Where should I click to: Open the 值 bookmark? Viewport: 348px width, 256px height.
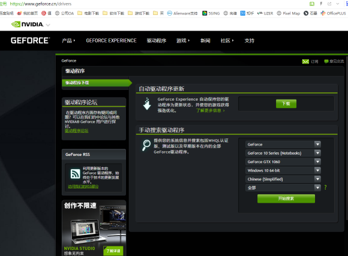(46, 13)
